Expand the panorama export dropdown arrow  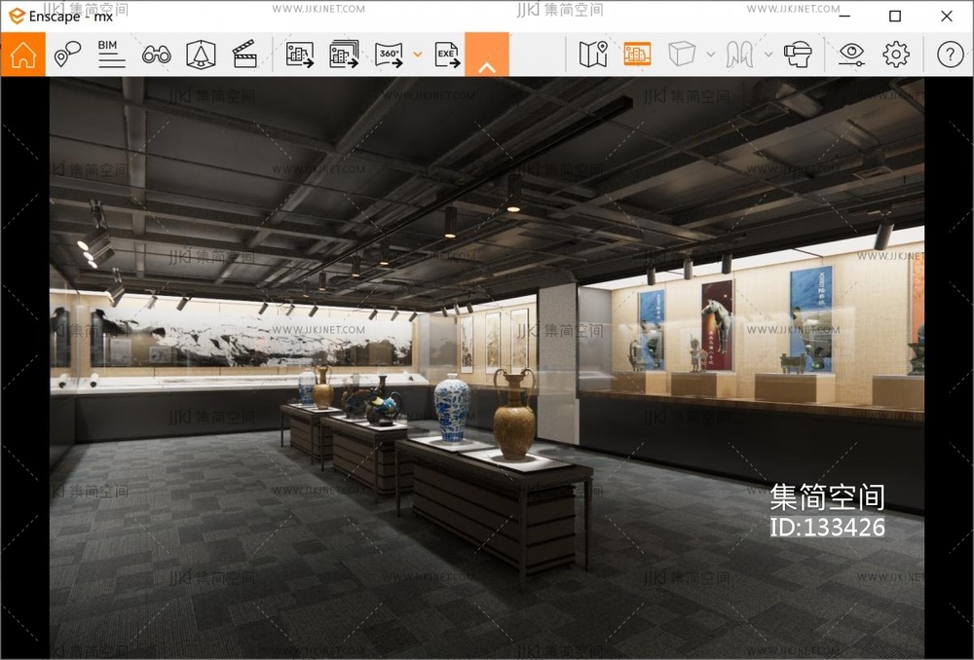pyautogui.click(x=418, y=55)
